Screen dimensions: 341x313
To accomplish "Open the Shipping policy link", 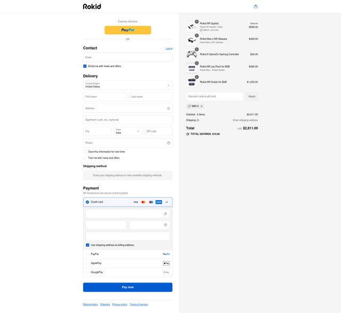I will point(105,304).
